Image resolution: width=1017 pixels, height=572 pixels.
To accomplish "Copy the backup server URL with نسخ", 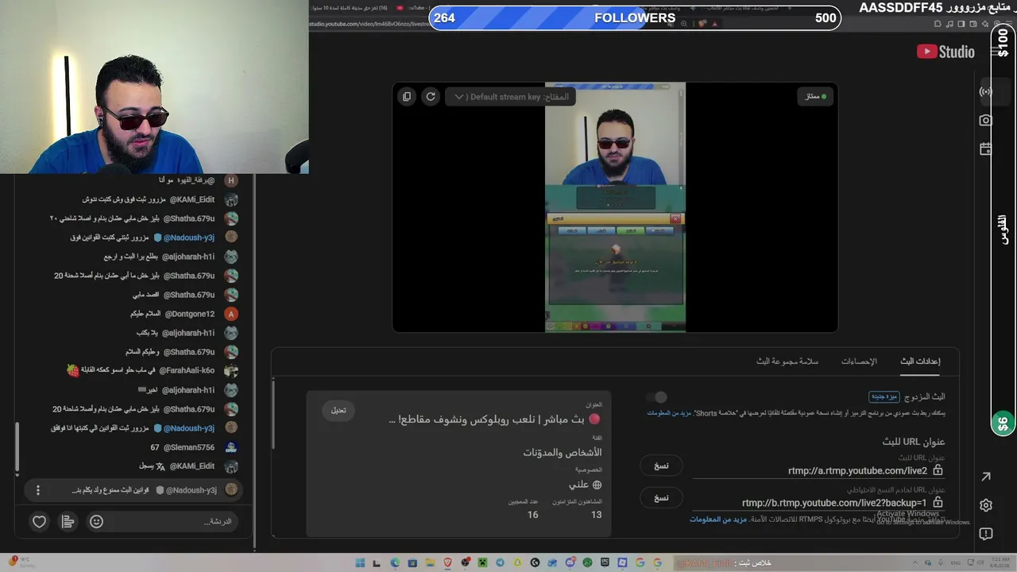I will pos(661,498).
